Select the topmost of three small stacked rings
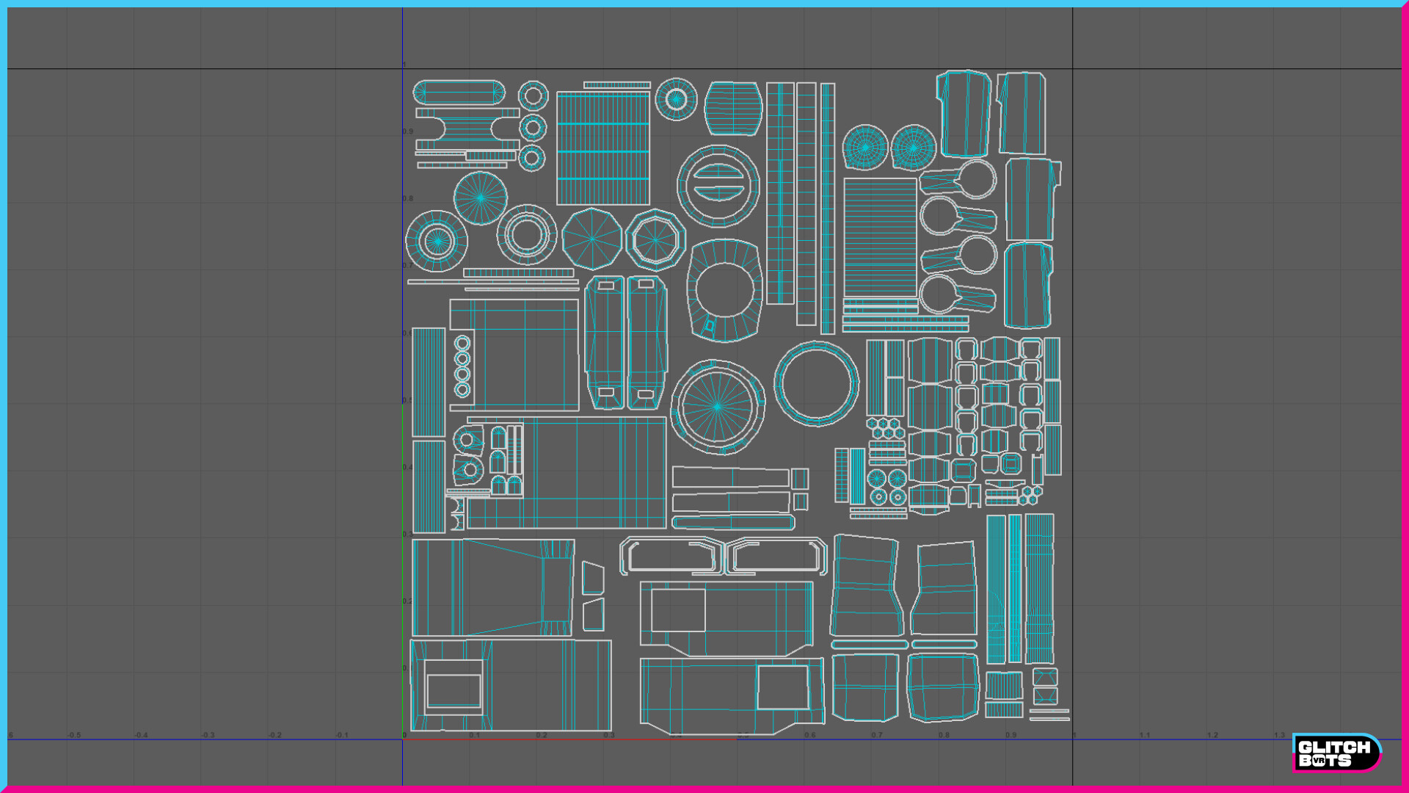 click(533, 96)
